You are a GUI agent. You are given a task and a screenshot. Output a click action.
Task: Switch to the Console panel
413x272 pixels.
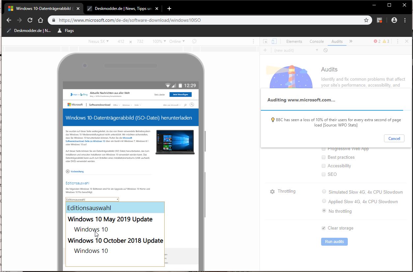pos(317,41)
